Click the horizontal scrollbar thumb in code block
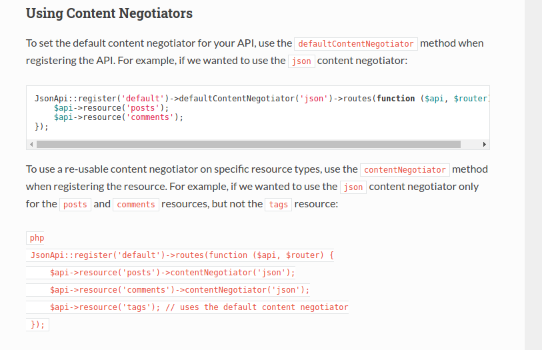 pos(249,145)
